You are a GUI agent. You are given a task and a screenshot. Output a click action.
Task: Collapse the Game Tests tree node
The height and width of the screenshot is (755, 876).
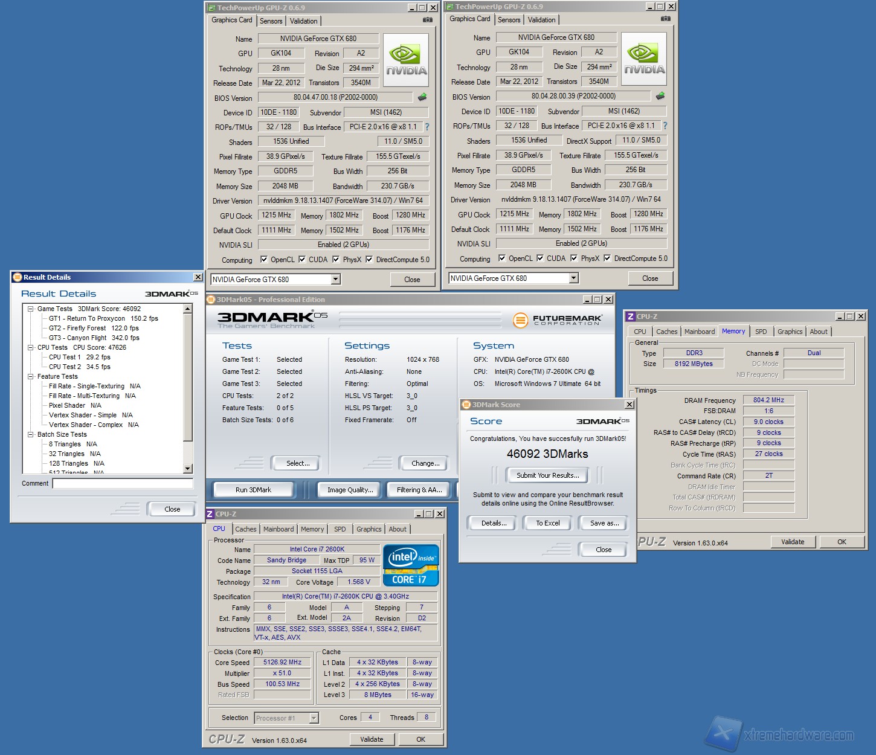point(30,309)
